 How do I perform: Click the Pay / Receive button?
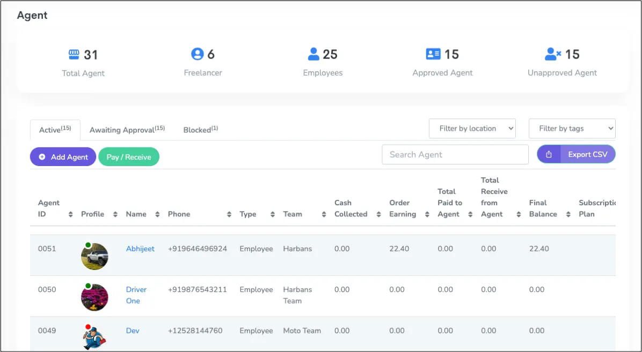pos(129,157)
